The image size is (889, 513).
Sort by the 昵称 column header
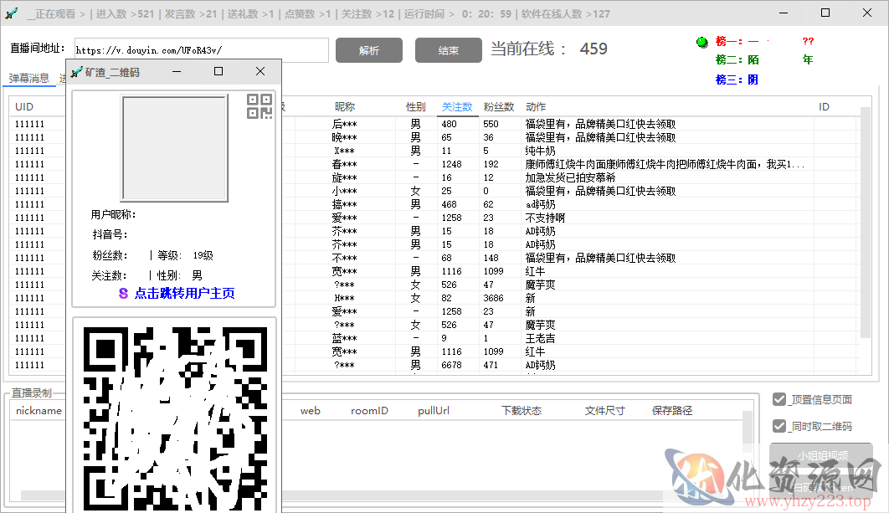click(345, 106)
